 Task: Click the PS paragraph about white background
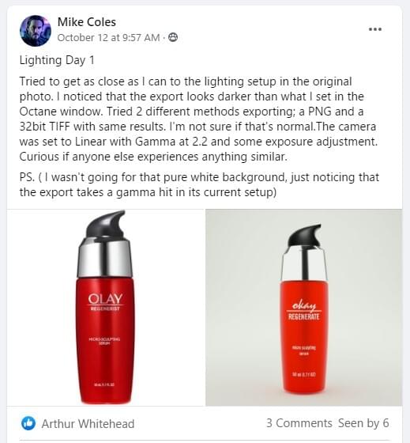pyautogui.click(x=199, y=185)
